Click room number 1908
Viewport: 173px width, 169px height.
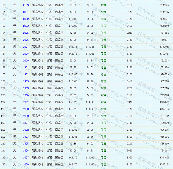click(x=26, y=109)
